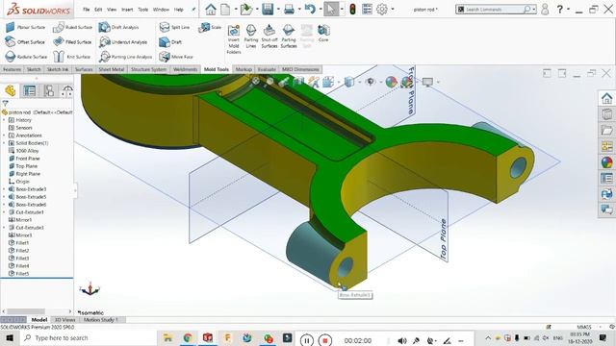Open File Explorer tab in task pane

click(x=606, y=131)
